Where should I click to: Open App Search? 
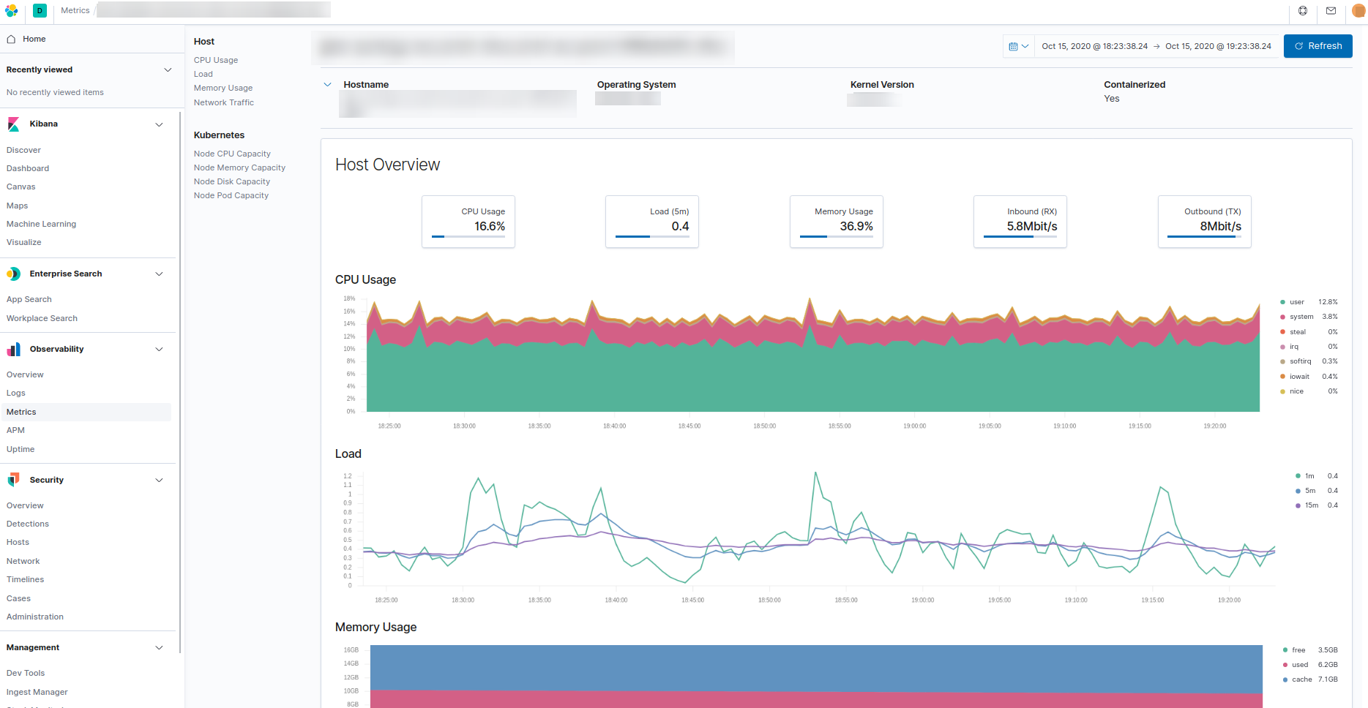29,299
